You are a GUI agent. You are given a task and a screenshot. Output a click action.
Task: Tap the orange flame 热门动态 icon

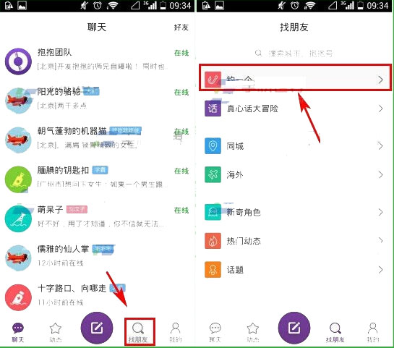tap(213, 241)
